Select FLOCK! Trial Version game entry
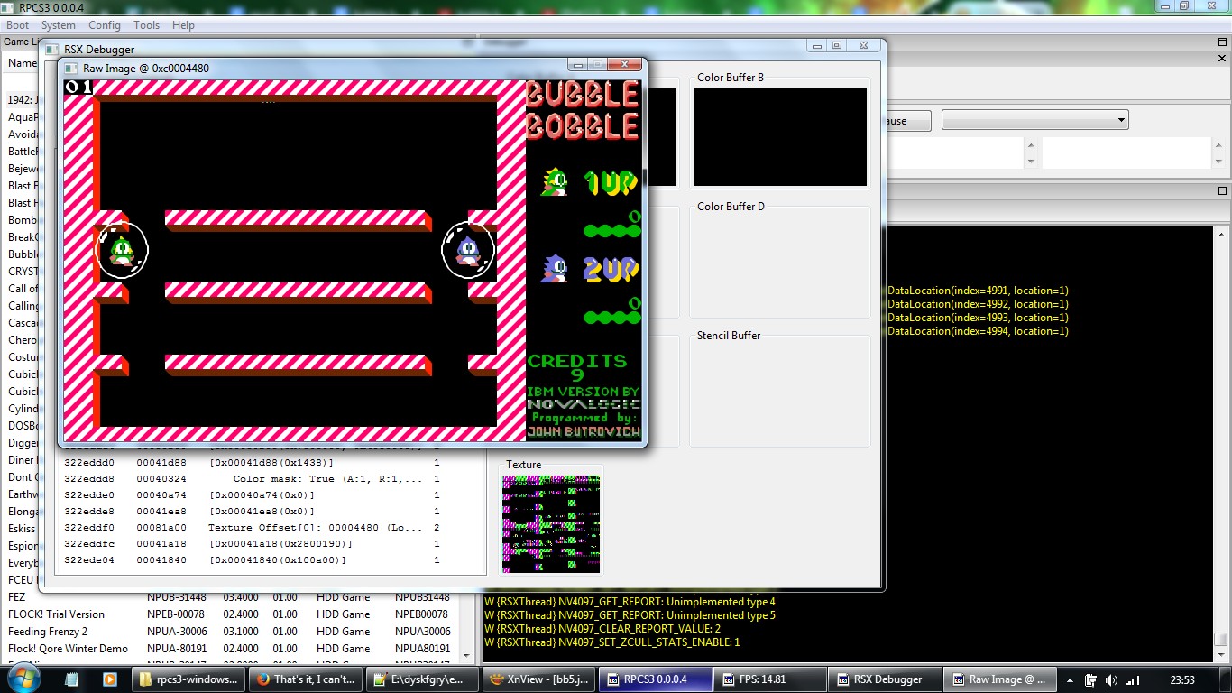This screenshot has height=693, width=1232. tap(56, 614)
